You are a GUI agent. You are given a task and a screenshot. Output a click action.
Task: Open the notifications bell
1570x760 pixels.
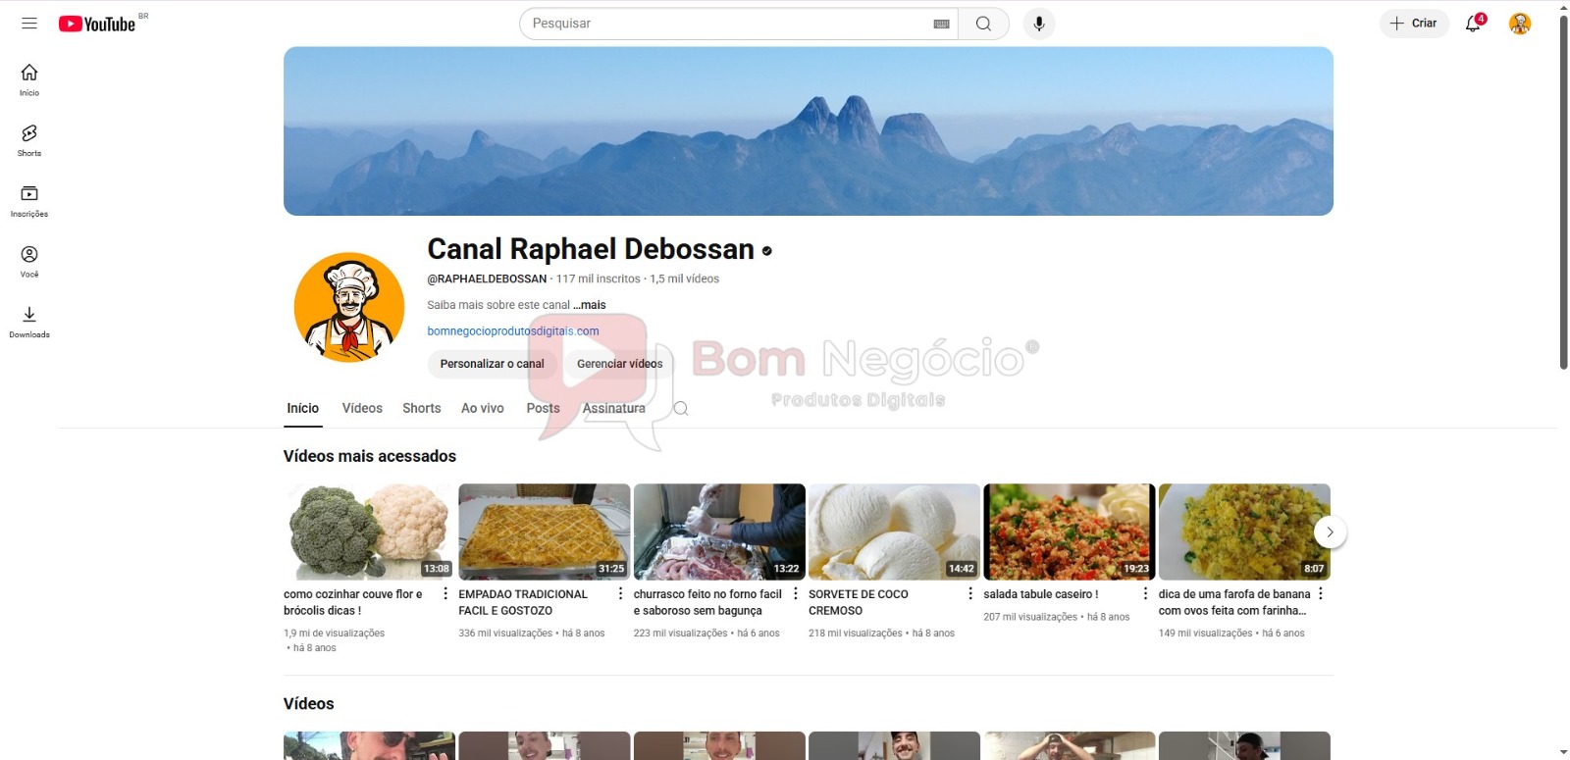(1473, 24)
